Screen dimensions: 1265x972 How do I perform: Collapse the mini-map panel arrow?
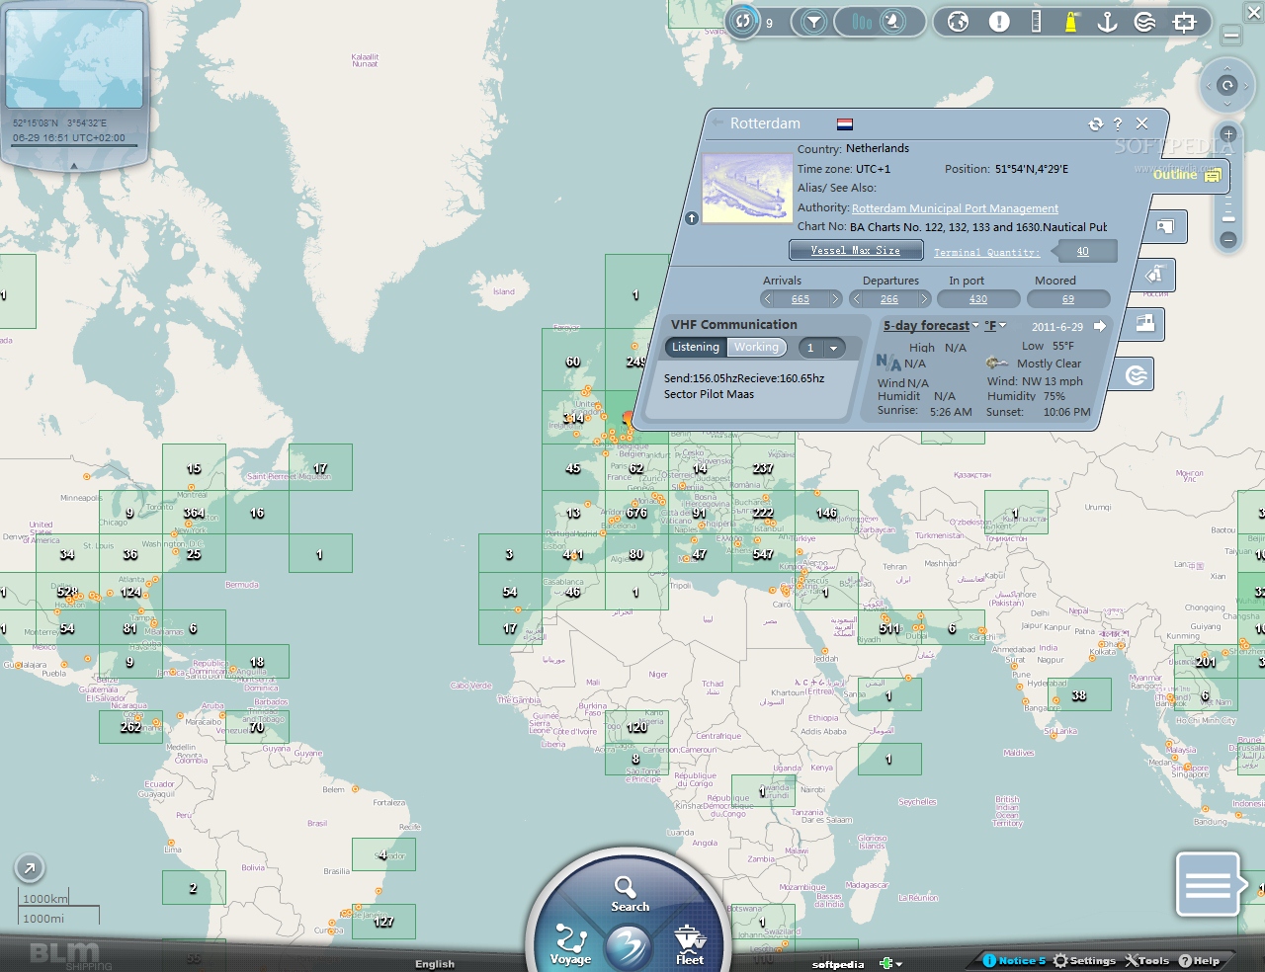(74, 166)
